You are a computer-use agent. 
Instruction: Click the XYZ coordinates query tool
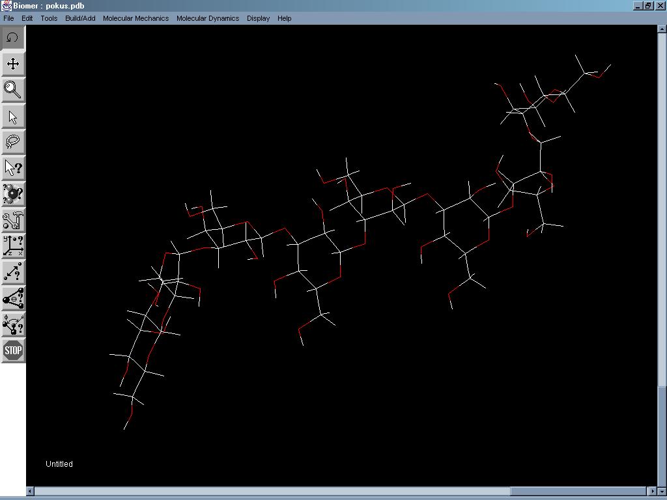[13, 246]
